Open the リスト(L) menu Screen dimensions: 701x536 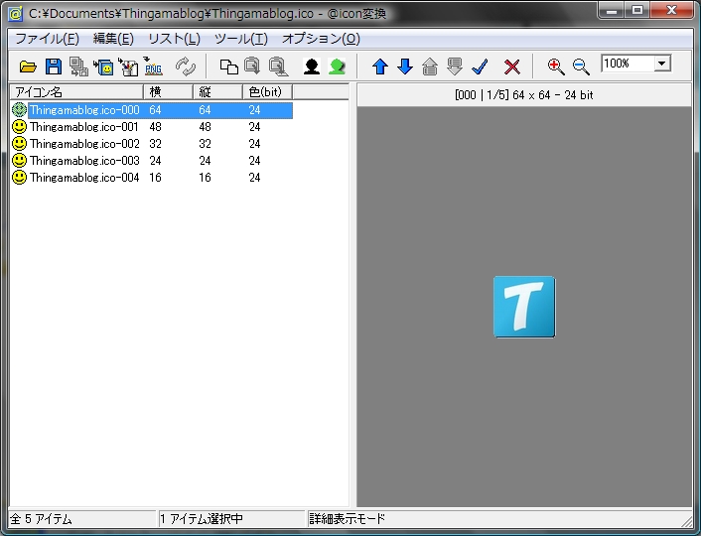click(x=174, y=39)
